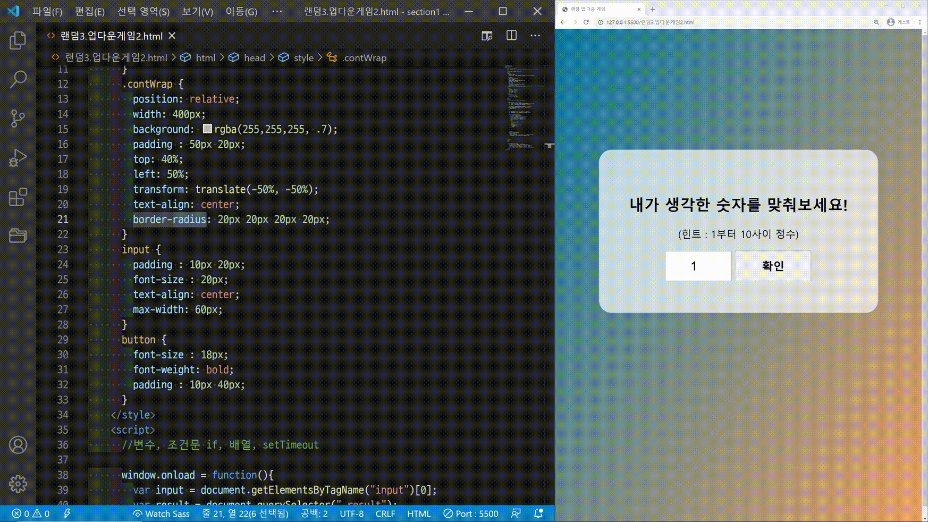Open the browser profile button
The height and width of the screenshot is (522, 928).
coord(899,22)
